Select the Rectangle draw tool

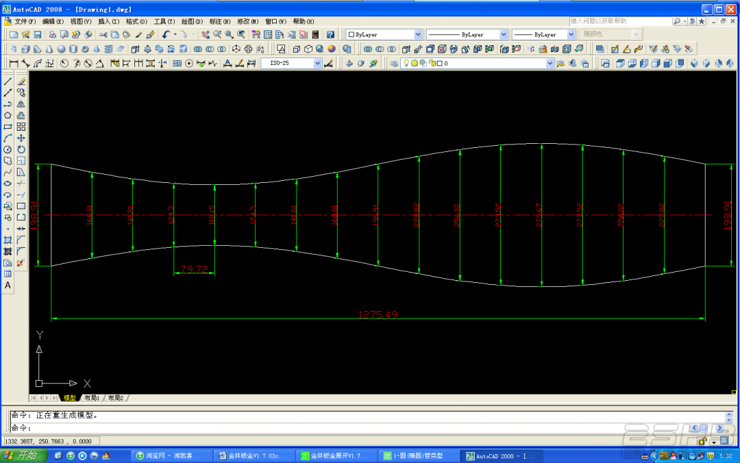[8, 127]
